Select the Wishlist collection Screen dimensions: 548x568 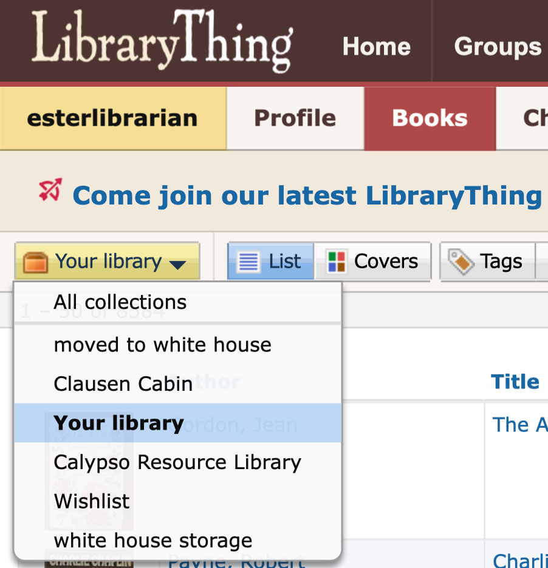[91, 501]
